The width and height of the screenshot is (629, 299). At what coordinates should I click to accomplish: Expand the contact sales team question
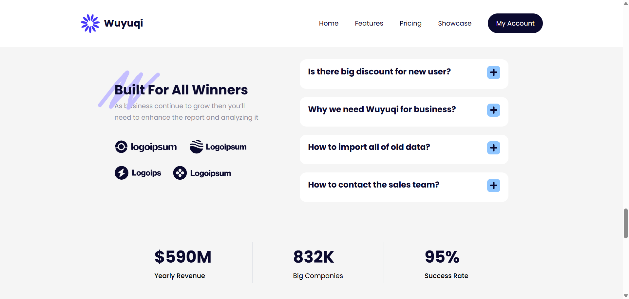[493, 186]
